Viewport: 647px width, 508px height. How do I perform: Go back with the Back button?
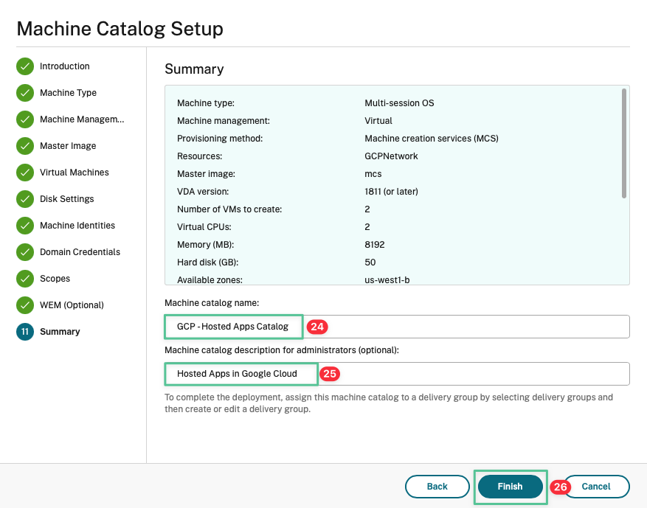click(437, 487)
